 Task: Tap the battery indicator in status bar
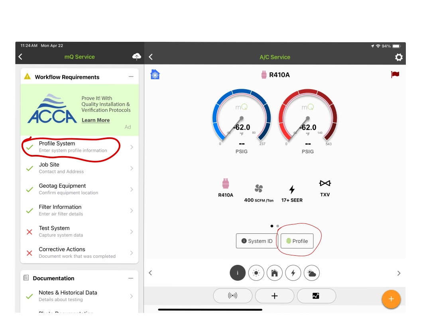pos(397,46)
